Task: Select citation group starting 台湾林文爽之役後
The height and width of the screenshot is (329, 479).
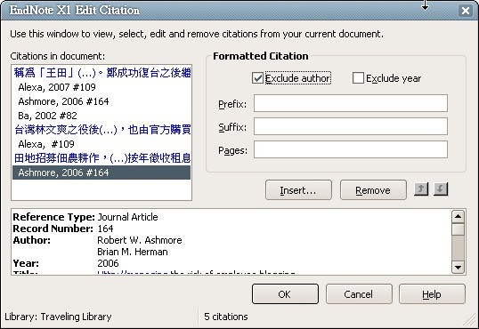Action: (102, 130)
